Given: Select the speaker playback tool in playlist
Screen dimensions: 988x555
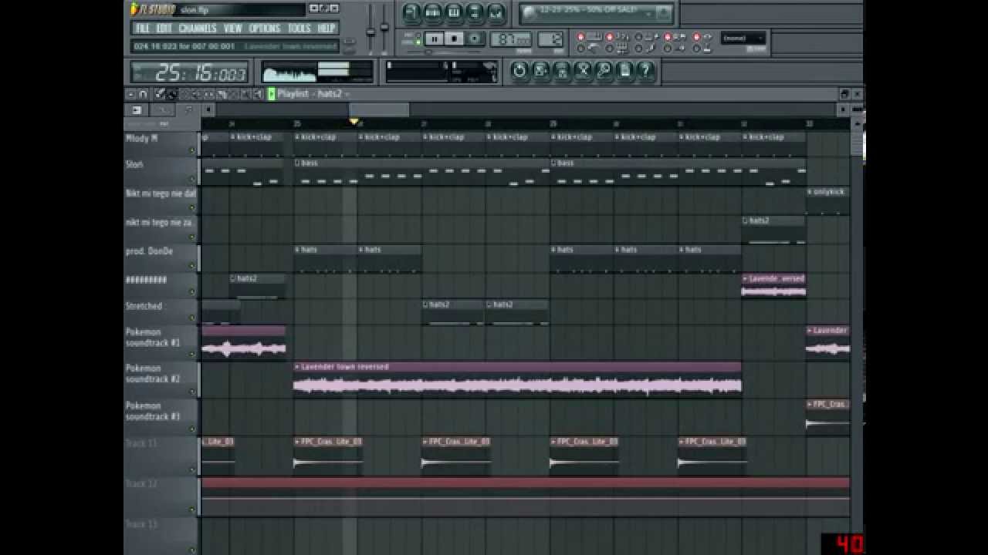Looking at the screenshot, I should [259, 94].
